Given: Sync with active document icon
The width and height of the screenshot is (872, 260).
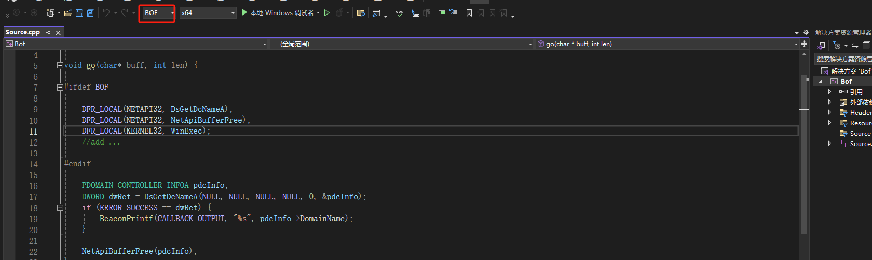Looking at the screenshot, I should click(854, 46).
